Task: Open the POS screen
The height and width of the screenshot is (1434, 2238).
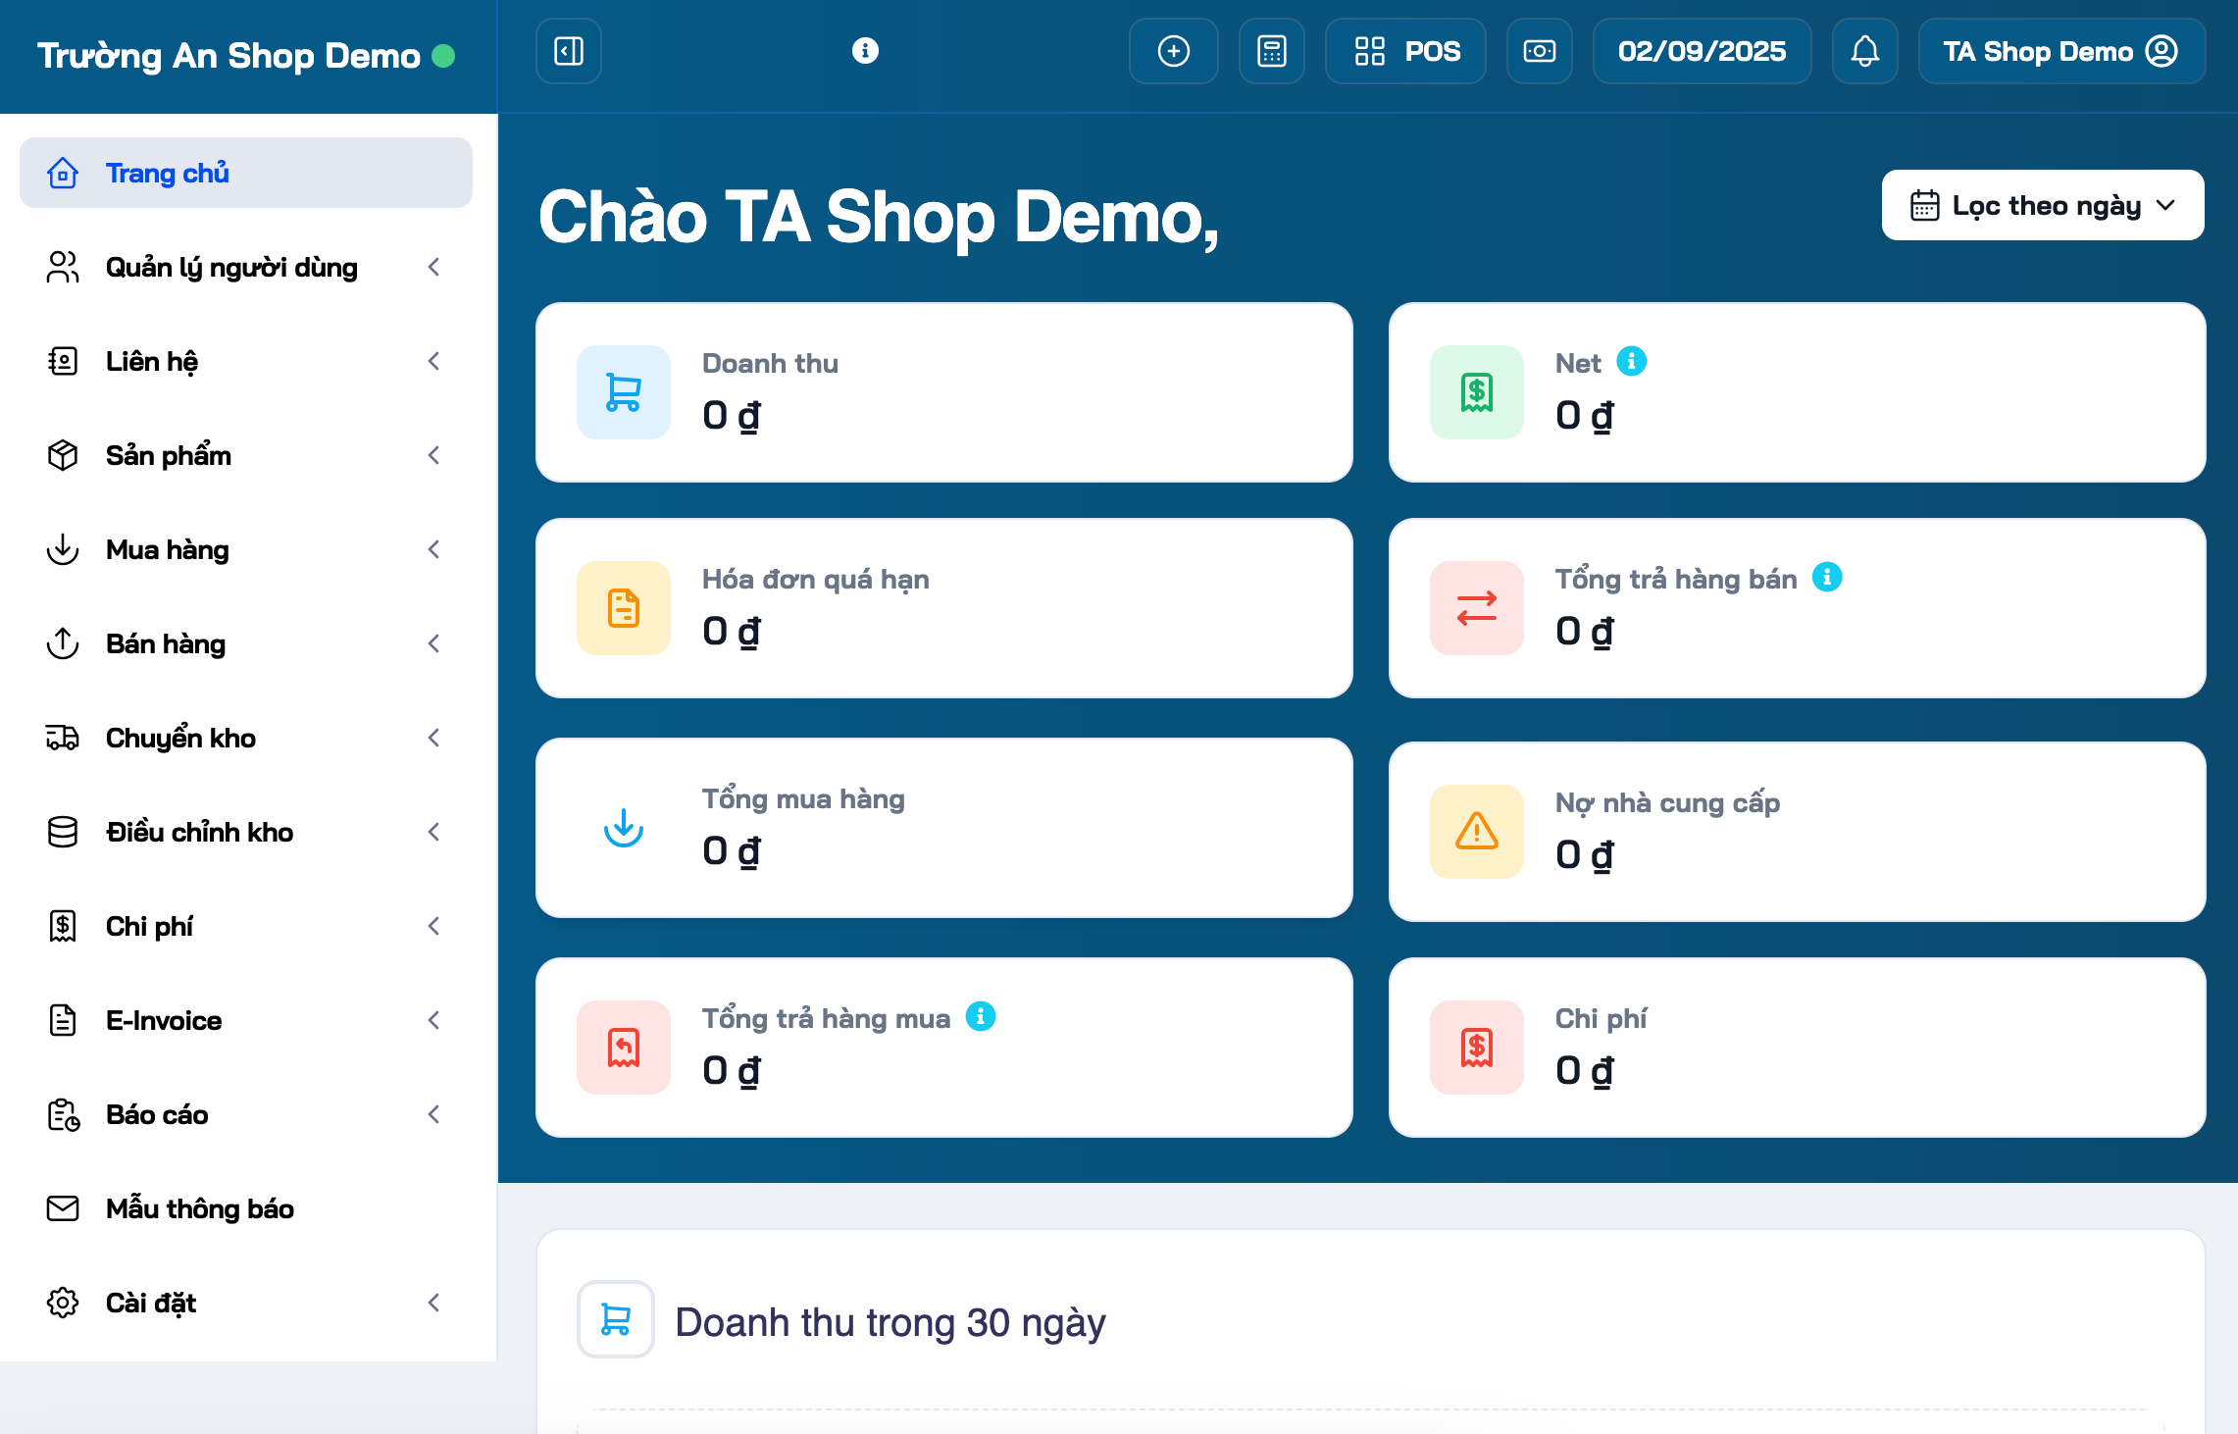Action: [1405, 51]
